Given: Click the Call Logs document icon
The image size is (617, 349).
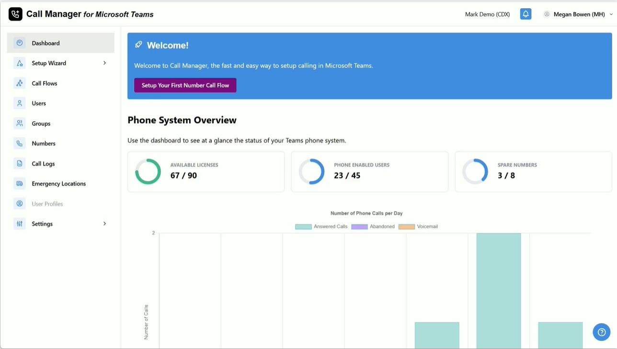Looking at the screenshot, I should coord(20,164).
